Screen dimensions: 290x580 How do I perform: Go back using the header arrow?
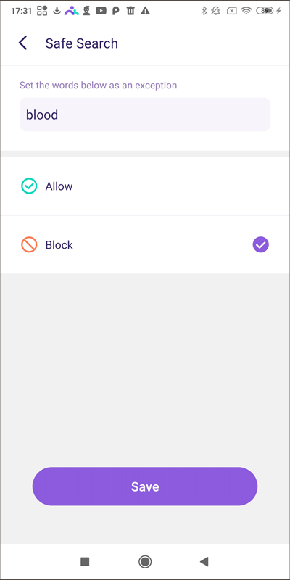coord(23,43)
